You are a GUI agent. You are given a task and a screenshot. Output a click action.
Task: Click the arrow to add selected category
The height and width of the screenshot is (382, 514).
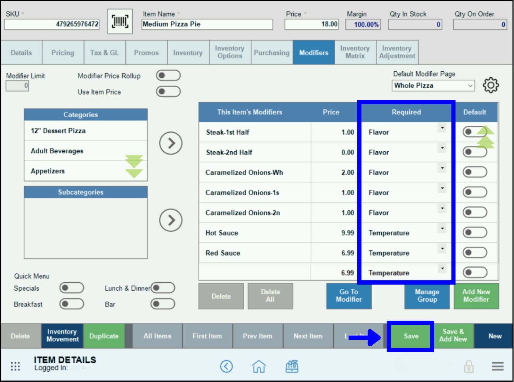[x=171, y=143]
